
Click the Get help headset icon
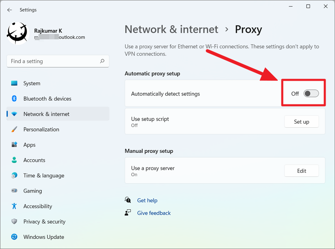click(128, 200)
